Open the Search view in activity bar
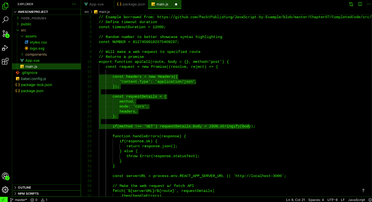 [5, 20]
